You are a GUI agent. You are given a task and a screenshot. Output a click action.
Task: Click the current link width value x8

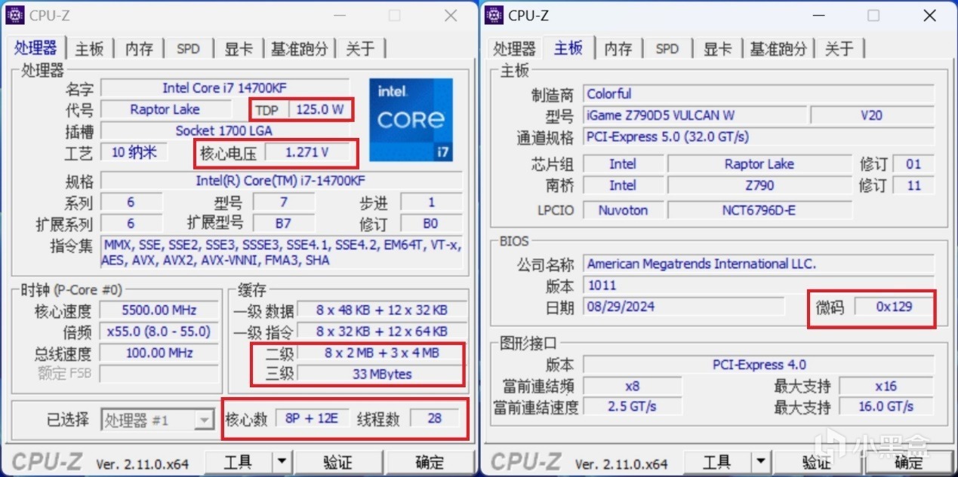[633, 386]
